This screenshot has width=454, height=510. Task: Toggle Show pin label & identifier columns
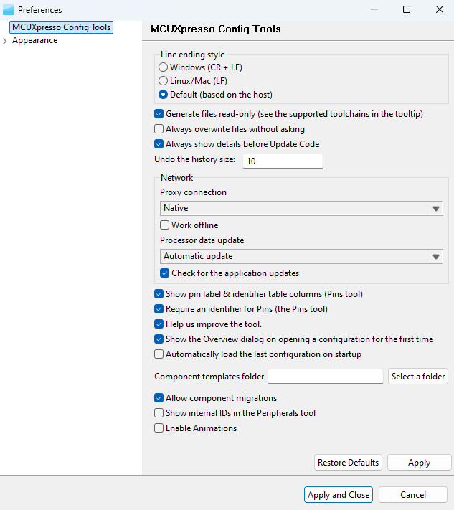tap(159, 293)
